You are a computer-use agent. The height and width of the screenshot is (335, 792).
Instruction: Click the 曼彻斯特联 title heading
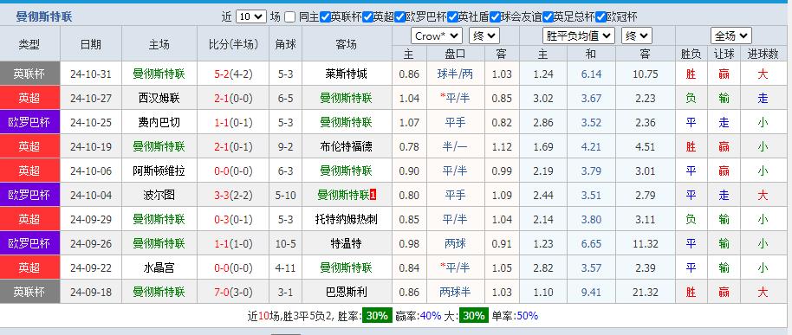point(44,16)
